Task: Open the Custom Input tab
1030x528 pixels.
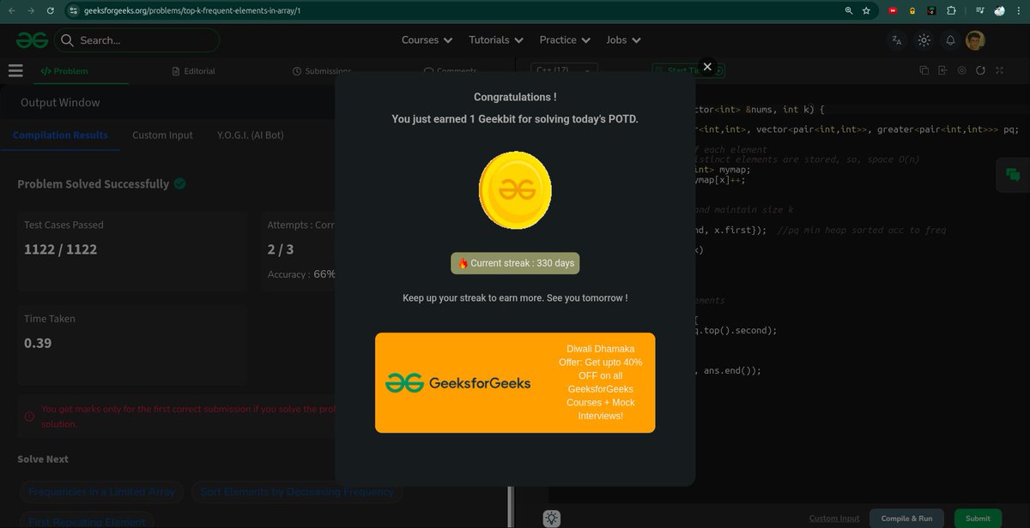Action: 162,135
